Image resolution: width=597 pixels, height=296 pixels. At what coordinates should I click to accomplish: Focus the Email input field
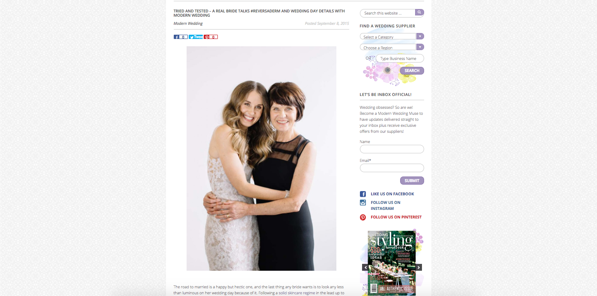pos(392,168)
